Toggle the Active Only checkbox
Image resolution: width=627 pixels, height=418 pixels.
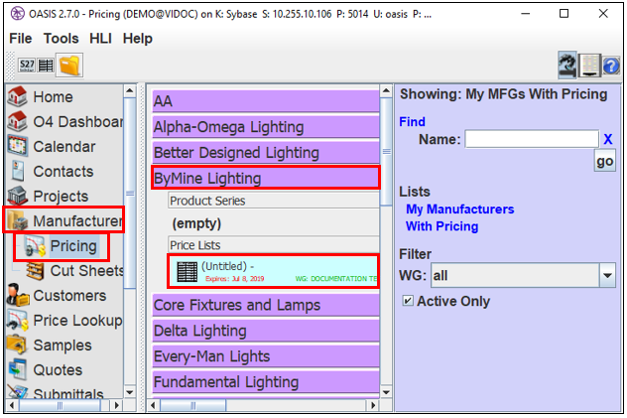408,301
